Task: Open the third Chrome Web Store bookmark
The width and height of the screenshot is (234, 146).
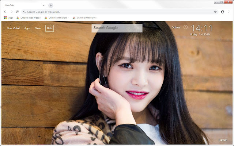Action: pyautogui.click(x=85, y=18)
